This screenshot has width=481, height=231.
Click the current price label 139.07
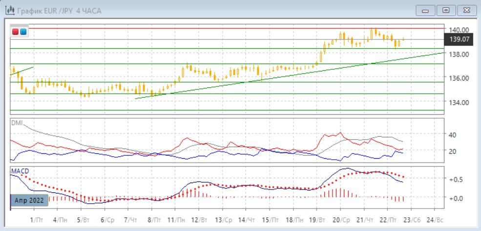pyautogui.click(x=460, y=40)
